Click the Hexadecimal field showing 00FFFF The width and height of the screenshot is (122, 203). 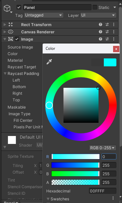click(x=103, y=191)
